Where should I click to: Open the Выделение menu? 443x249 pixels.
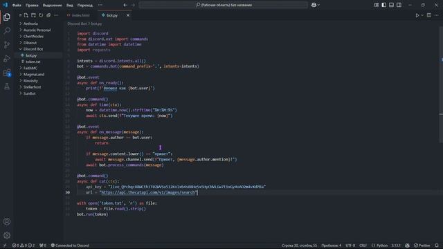(x=53, y=5)
